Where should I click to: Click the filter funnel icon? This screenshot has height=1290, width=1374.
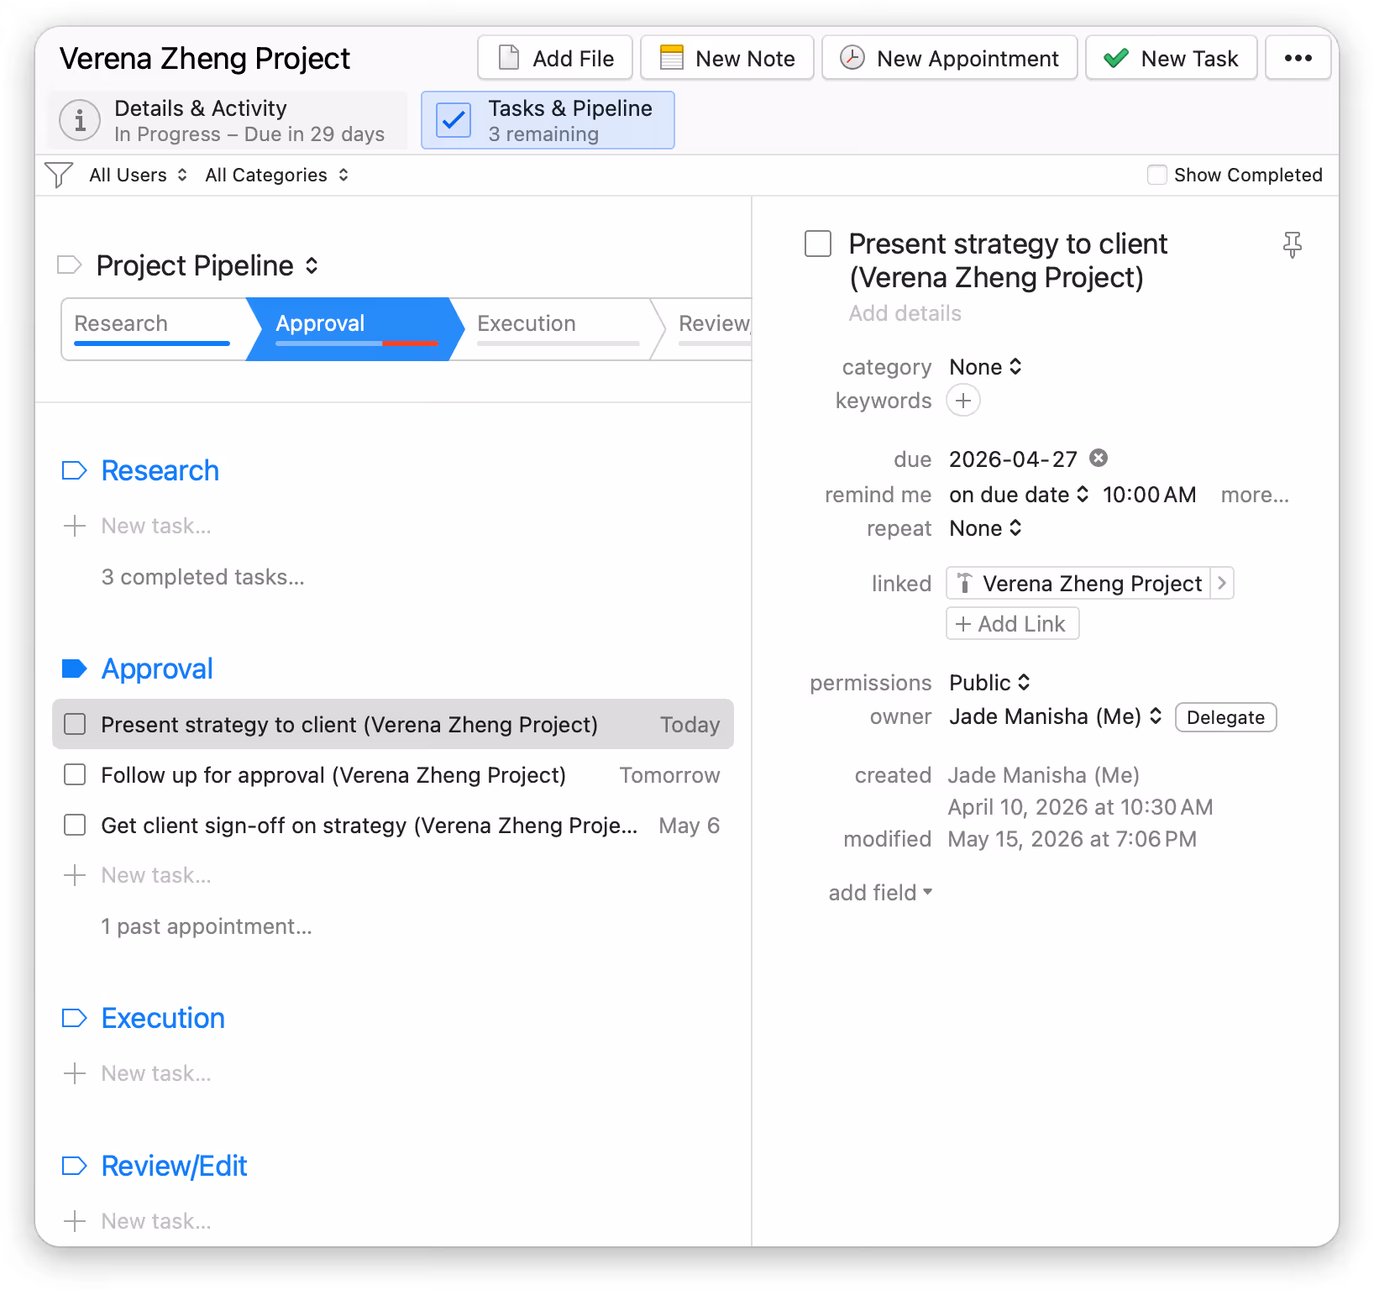click(x=59, y=175)
